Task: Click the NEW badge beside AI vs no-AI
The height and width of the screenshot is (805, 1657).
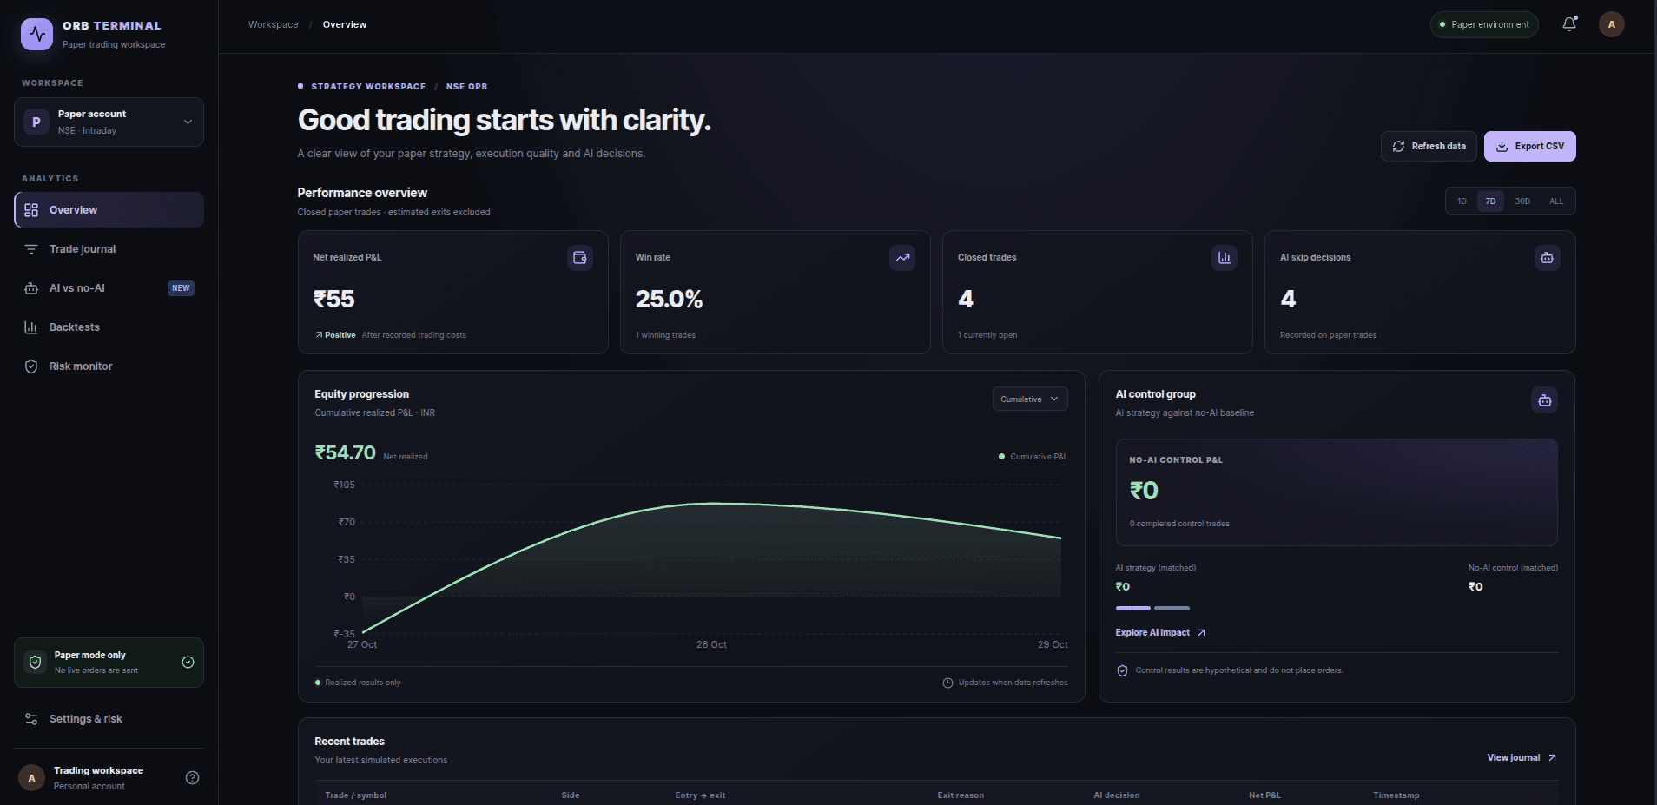Action: pyautogui.click(x=181, y=288)
